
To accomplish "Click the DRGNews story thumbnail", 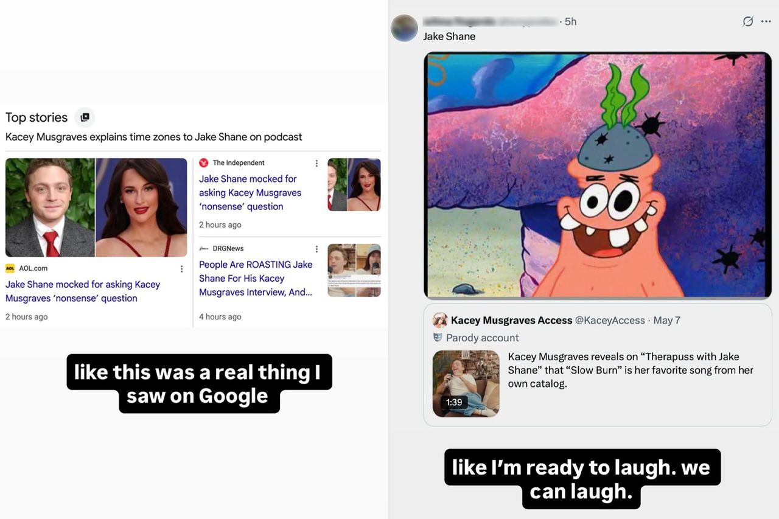I will tap(354, 270).
